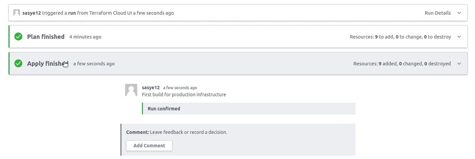Click the green check icon beside Plan finished
Image resolution: width=475 pixels, height=159 pixels.
pos(18,37)
